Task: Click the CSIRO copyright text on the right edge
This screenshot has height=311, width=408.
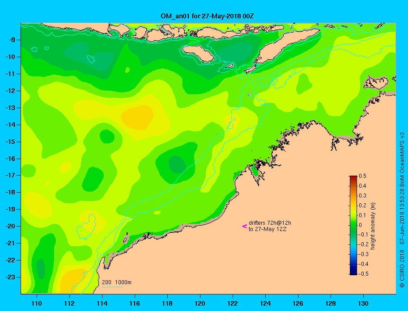Action: [402, 210]
